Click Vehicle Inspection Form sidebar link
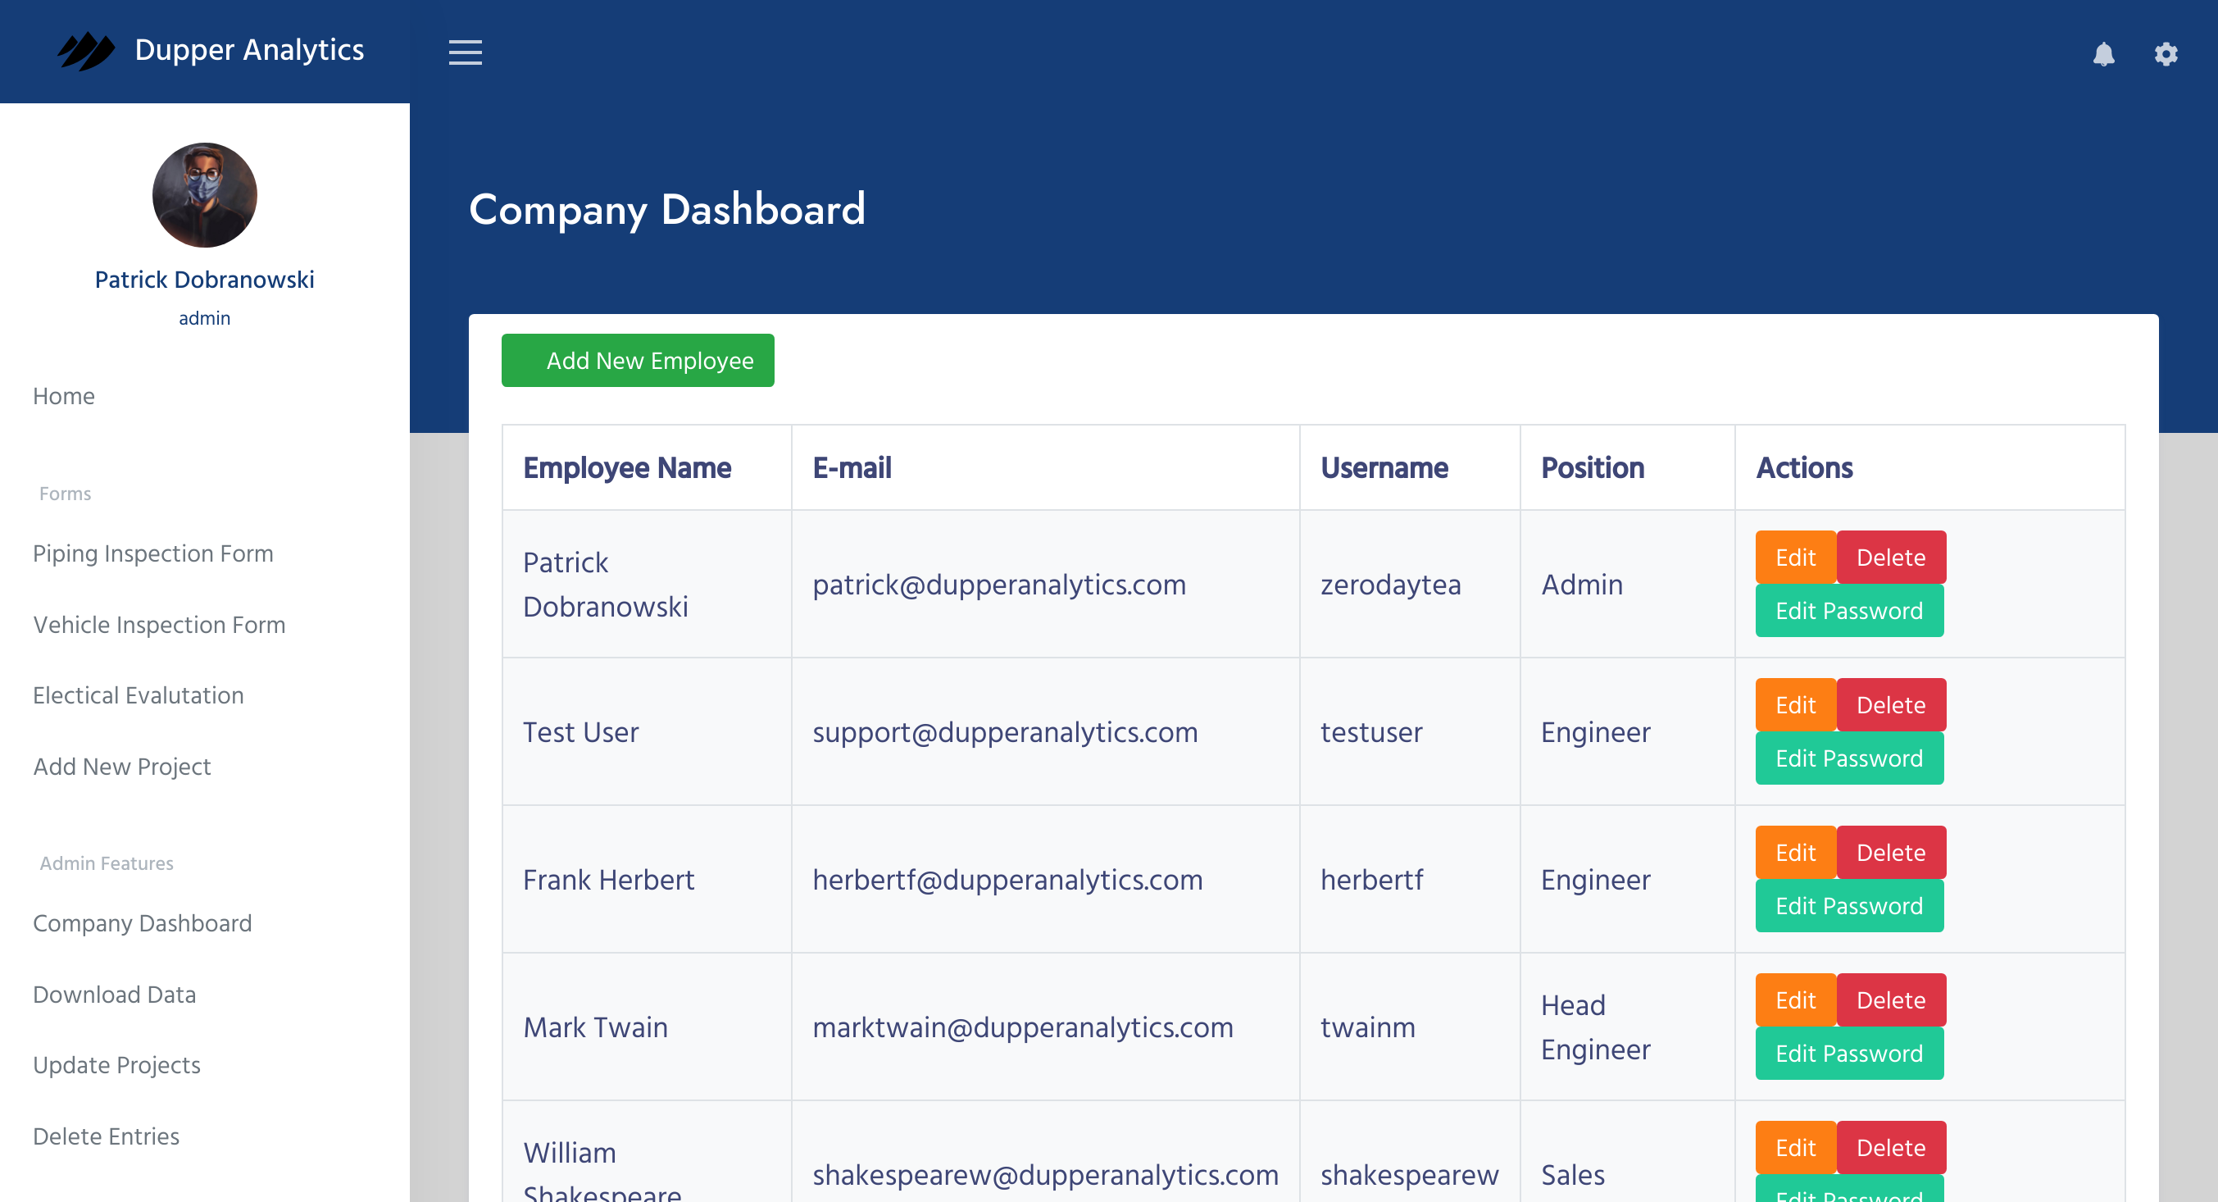 pos(160,625)
